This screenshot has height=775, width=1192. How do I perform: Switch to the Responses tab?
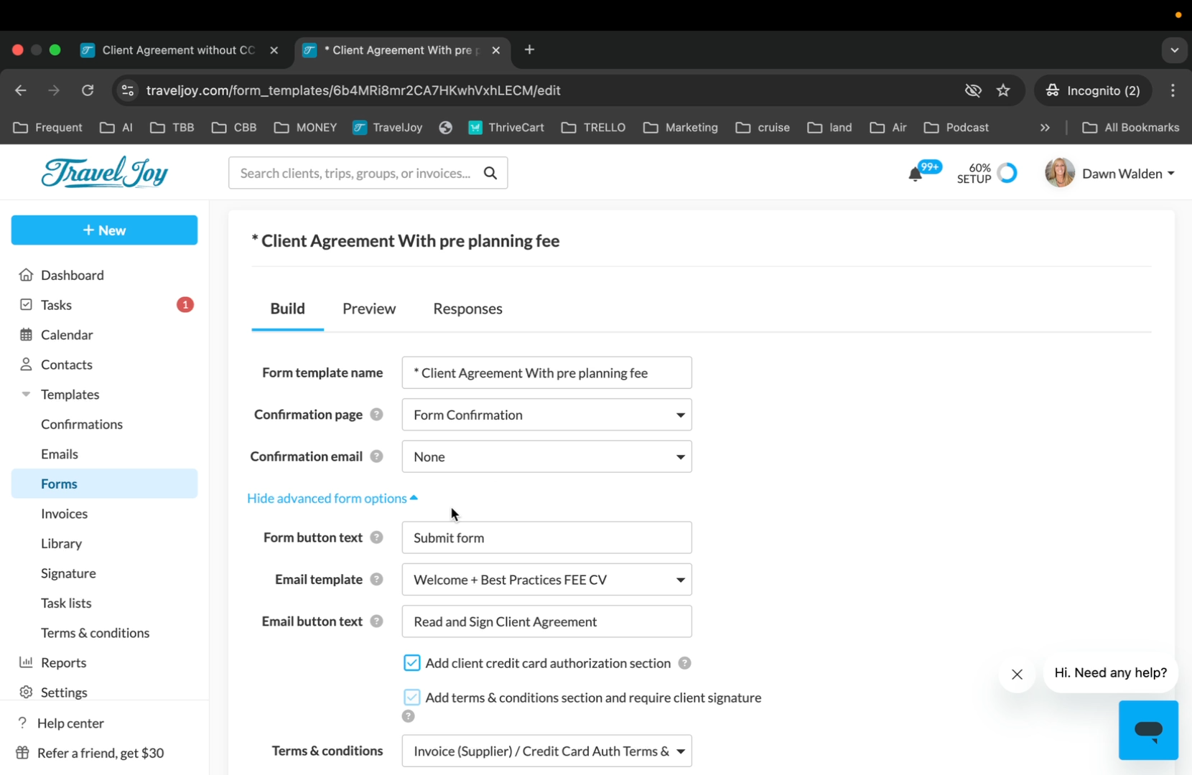click(467, 309)
